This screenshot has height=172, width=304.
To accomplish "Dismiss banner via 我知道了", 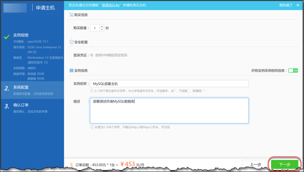I will [x=285, y=5].
